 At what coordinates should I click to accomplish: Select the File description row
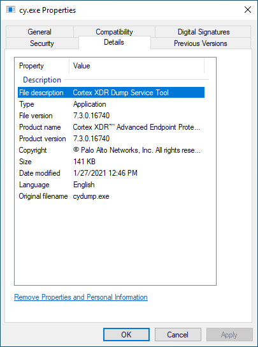(111, 93)
